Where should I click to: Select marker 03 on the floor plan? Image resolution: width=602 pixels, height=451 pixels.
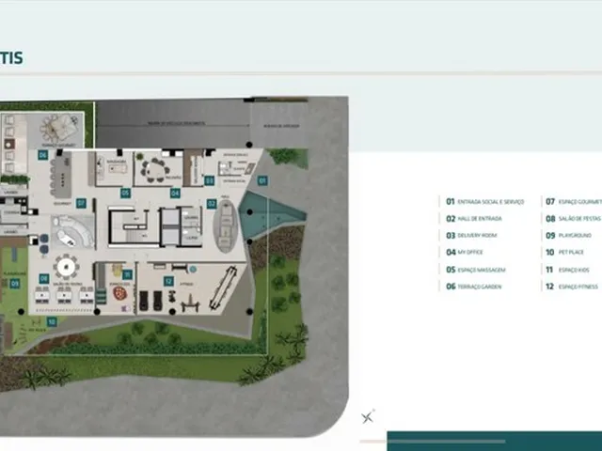click(x=209, y=180)
